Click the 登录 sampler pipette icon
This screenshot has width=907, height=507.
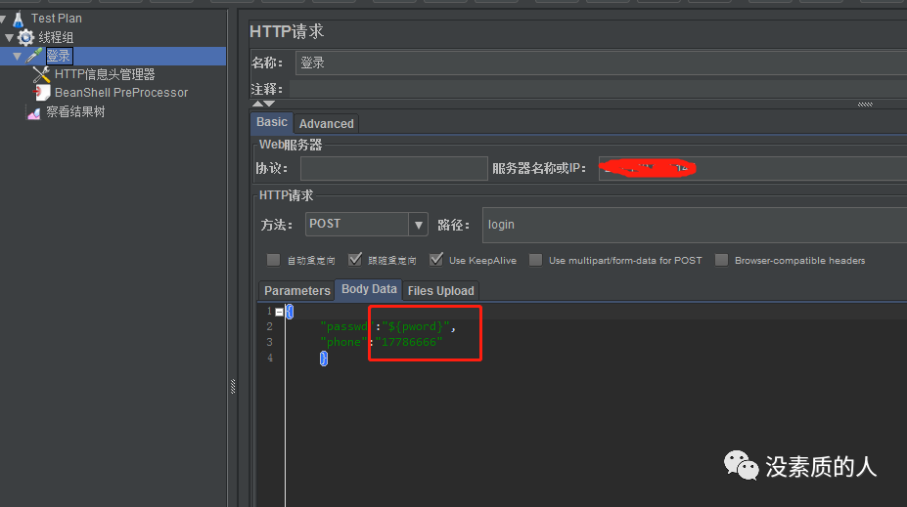[x=34, y=56]
